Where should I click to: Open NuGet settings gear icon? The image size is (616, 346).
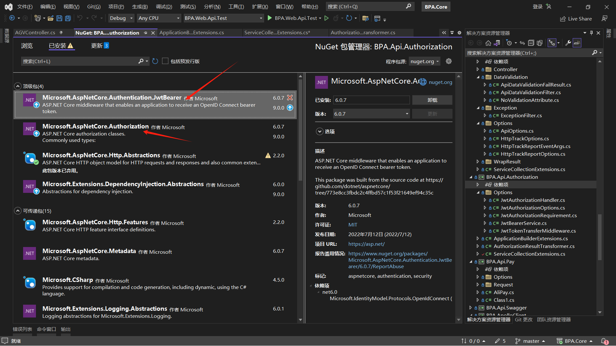(449, 61)
